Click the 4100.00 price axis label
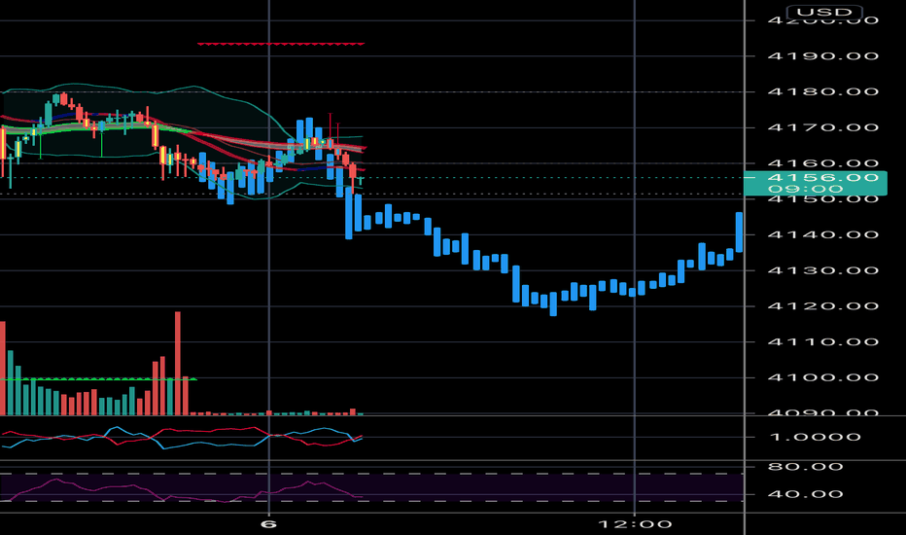906x535 pixels. (x=822, y=377)
